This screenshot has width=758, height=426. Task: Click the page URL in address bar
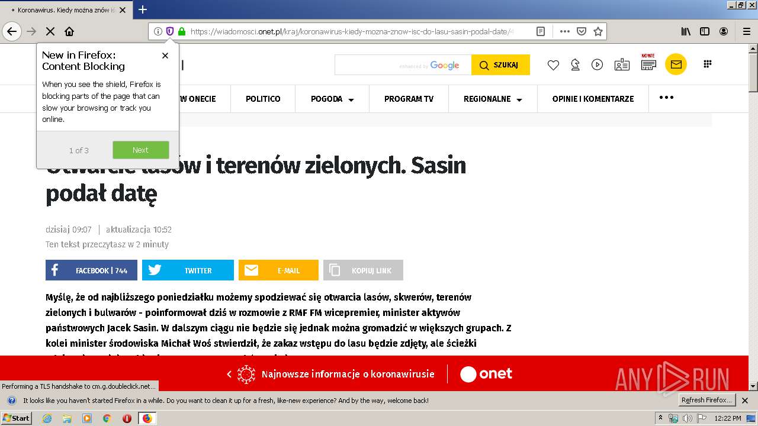click(x=352, y=31)
